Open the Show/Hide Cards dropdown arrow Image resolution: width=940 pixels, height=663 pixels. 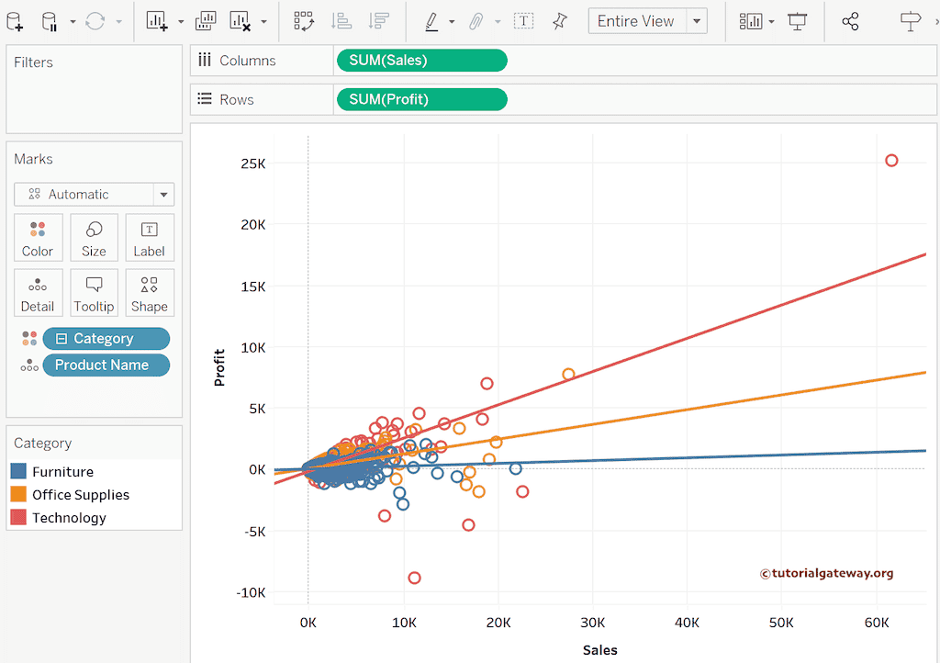tap(772, 21)
